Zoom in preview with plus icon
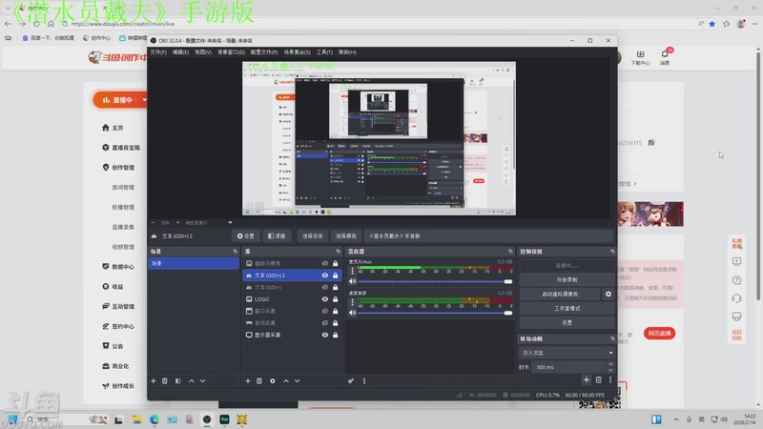 (x=178, y=223)
